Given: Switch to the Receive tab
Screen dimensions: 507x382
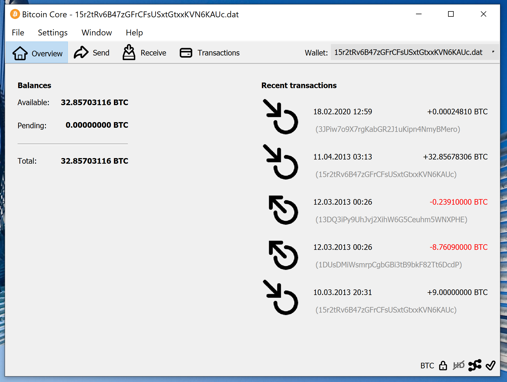Looking at the screenshot, I should [144, 53].
